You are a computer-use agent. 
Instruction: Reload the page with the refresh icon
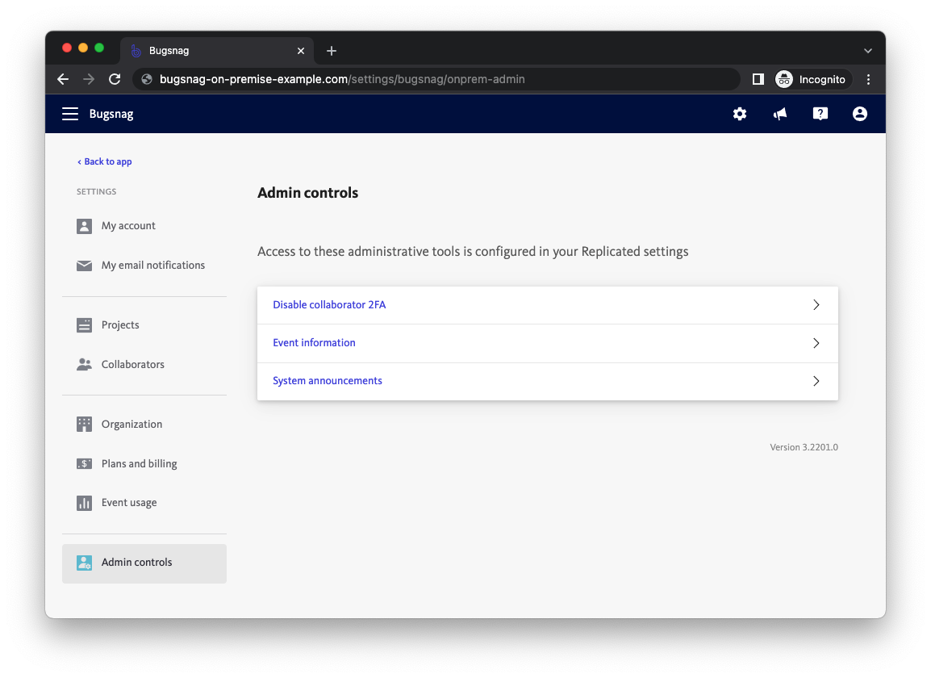[115, 79]
